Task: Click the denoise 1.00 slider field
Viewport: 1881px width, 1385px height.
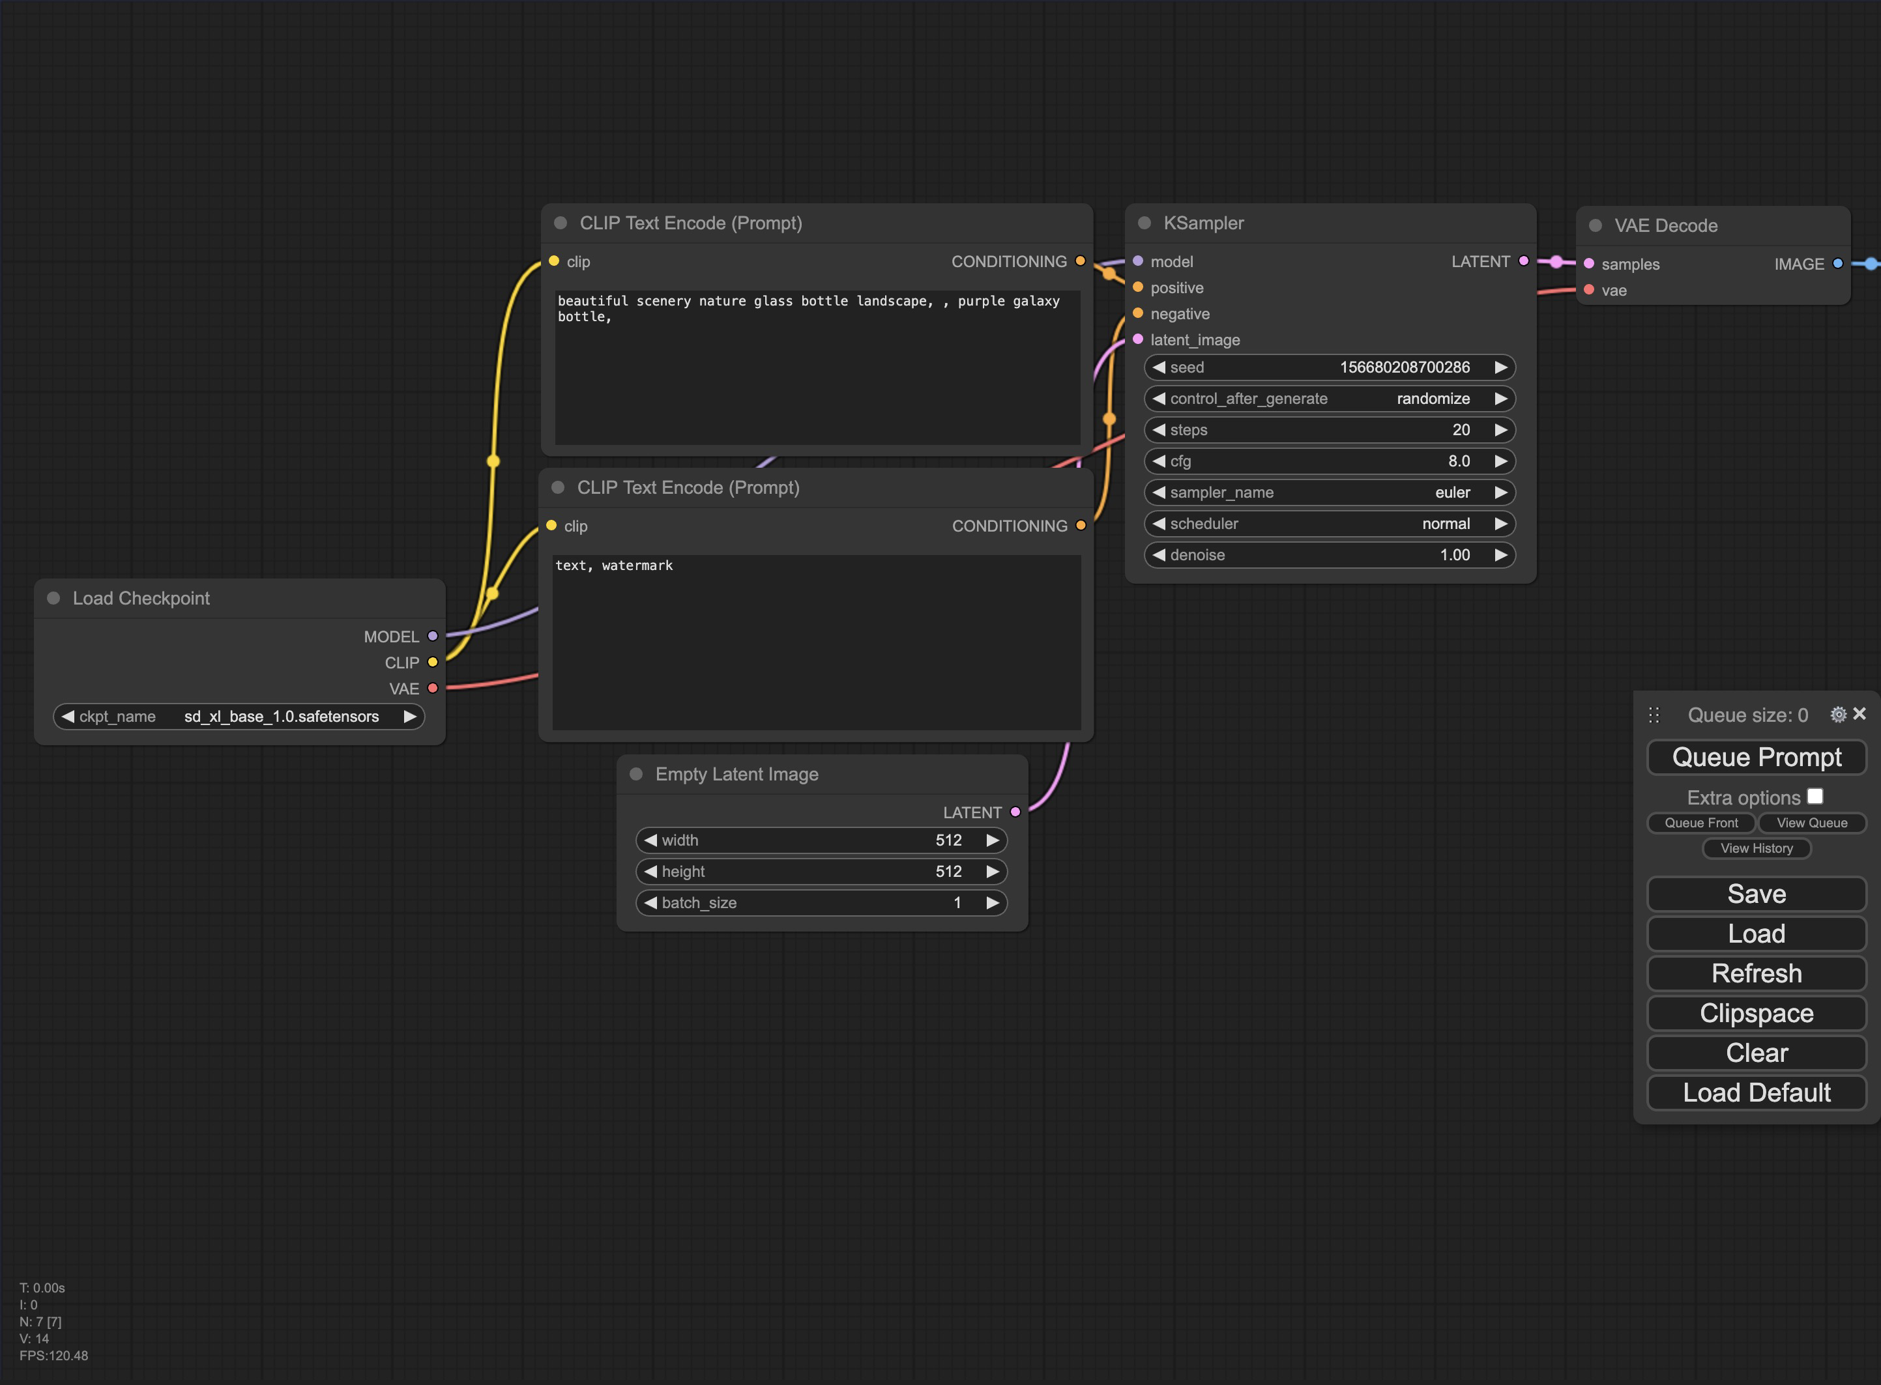Action: pos(1329,555)
